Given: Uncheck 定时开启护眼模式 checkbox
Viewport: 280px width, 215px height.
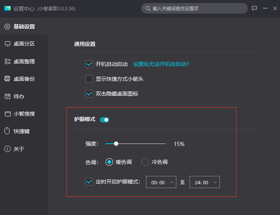Looking at the screenshot, I should 89,182.
